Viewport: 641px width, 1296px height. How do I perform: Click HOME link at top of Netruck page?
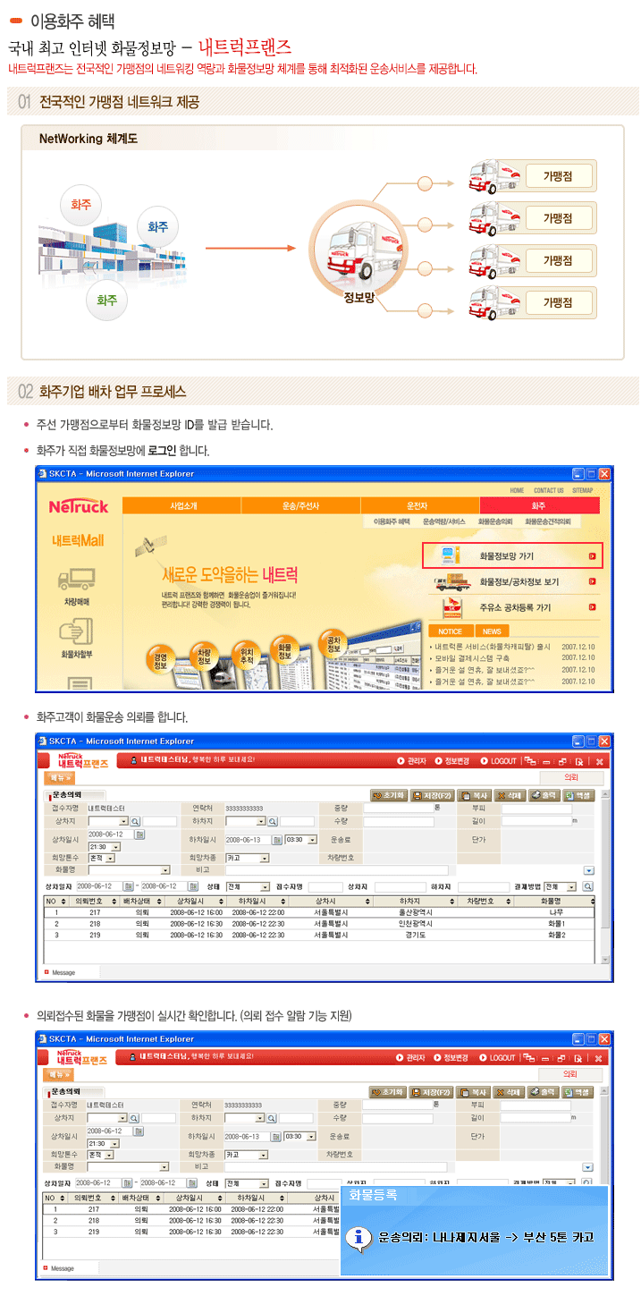pos(517,490)
